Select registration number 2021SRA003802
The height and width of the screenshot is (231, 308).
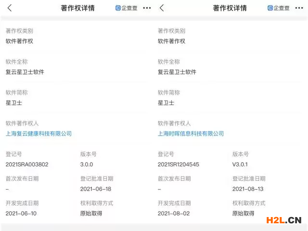coord(27,165)
